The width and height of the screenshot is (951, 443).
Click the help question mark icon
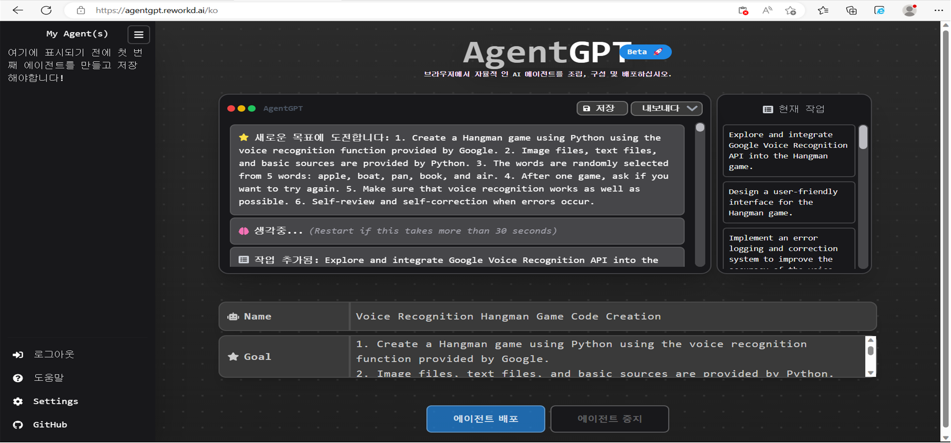(18, 378)
